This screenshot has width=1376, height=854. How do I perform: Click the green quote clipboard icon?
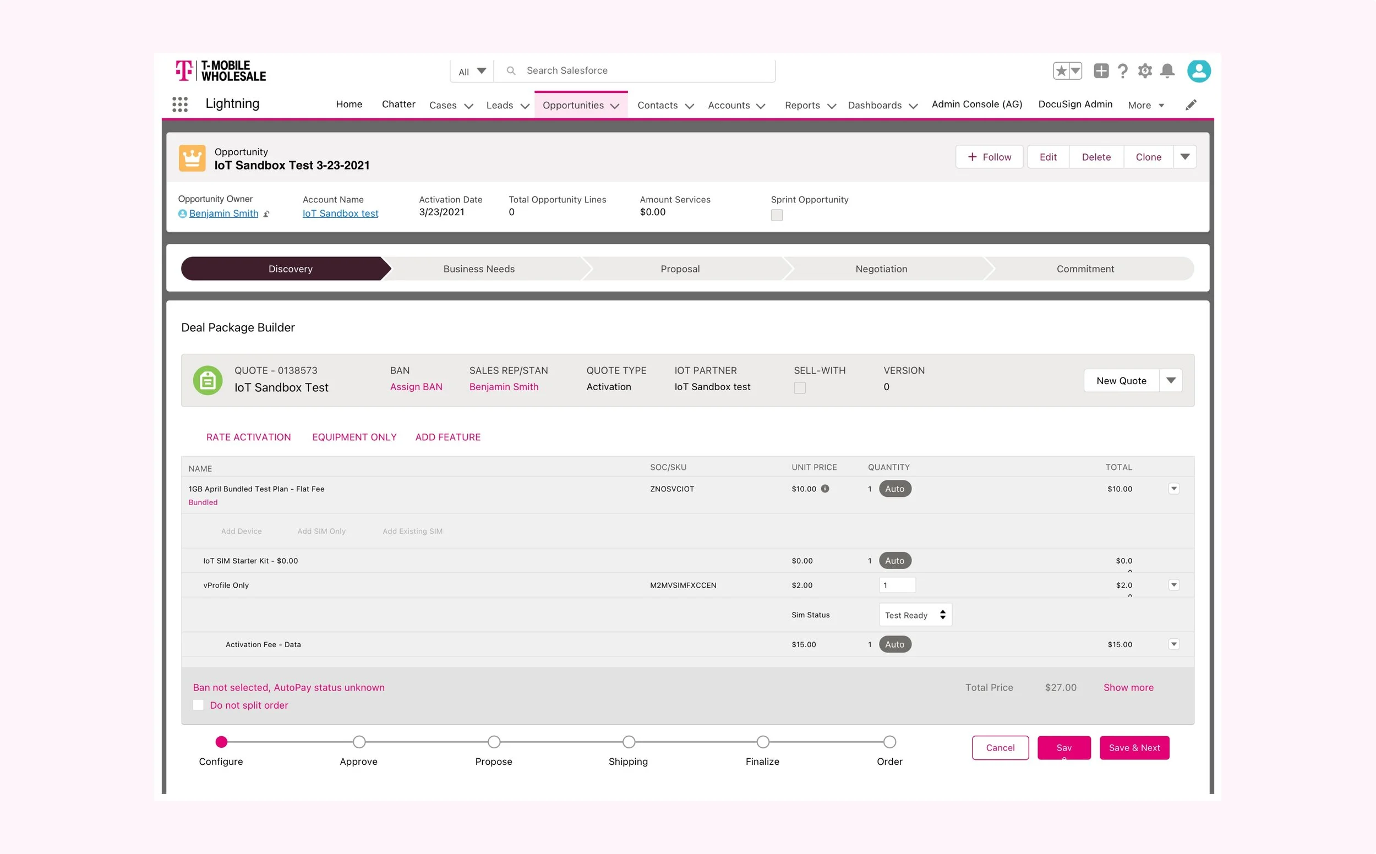tap(208, 380)
